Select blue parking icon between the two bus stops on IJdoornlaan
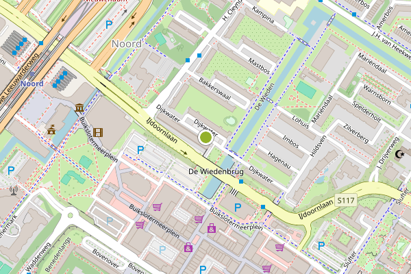The height and width of the screenshot is (274, 411). 238,208
